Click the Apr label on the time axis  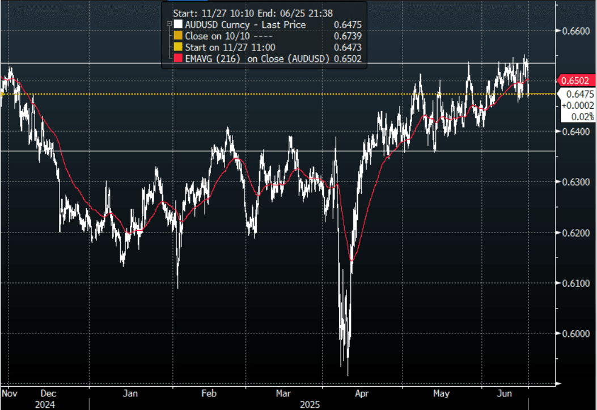pyautogui.click(x=362, y=393)
